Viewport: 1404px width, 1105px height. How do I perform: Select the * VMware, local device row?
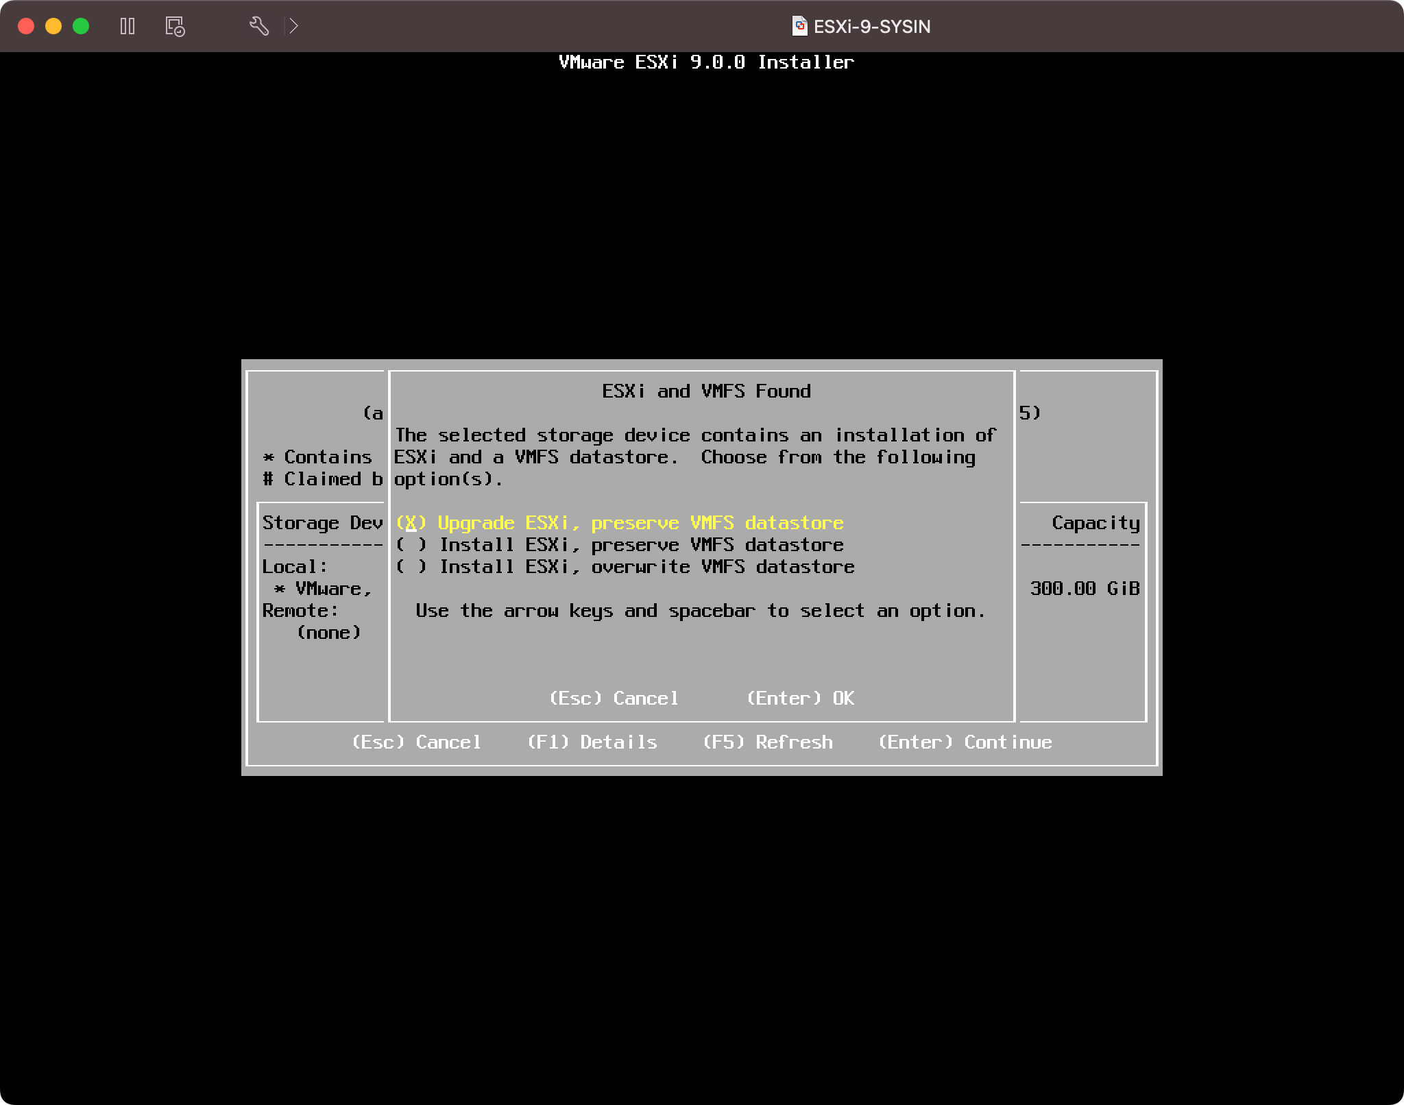point(322,589)
